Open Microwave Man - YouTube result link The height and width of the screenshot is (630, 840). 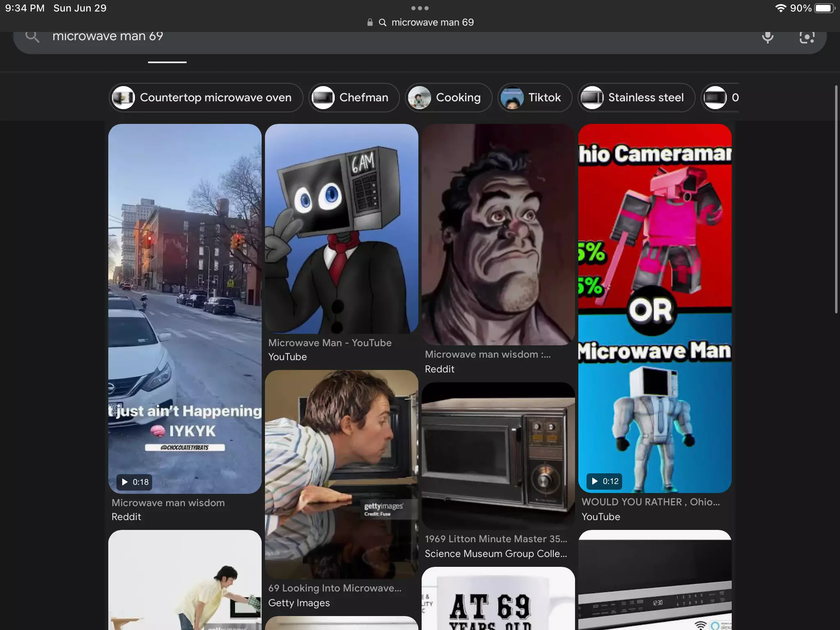click(x=330, y=343)
